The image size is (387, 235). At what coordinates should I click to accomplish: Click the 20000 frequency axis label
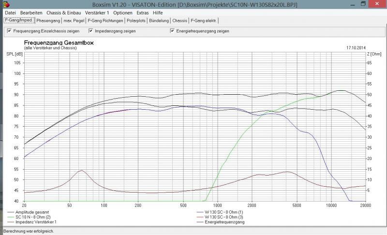365,205
